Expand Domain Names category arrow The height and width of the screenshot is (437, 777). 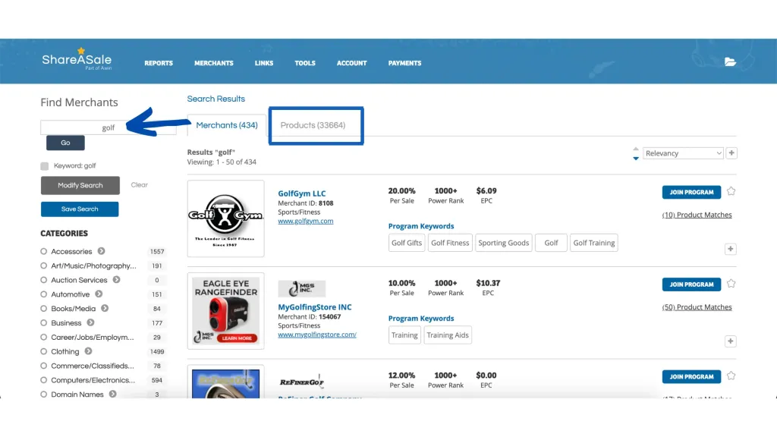tap(113, 395)
